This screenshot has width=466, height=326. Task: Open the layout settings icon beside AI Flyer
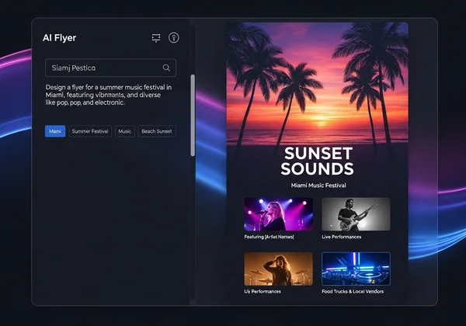tap(156, 38)
